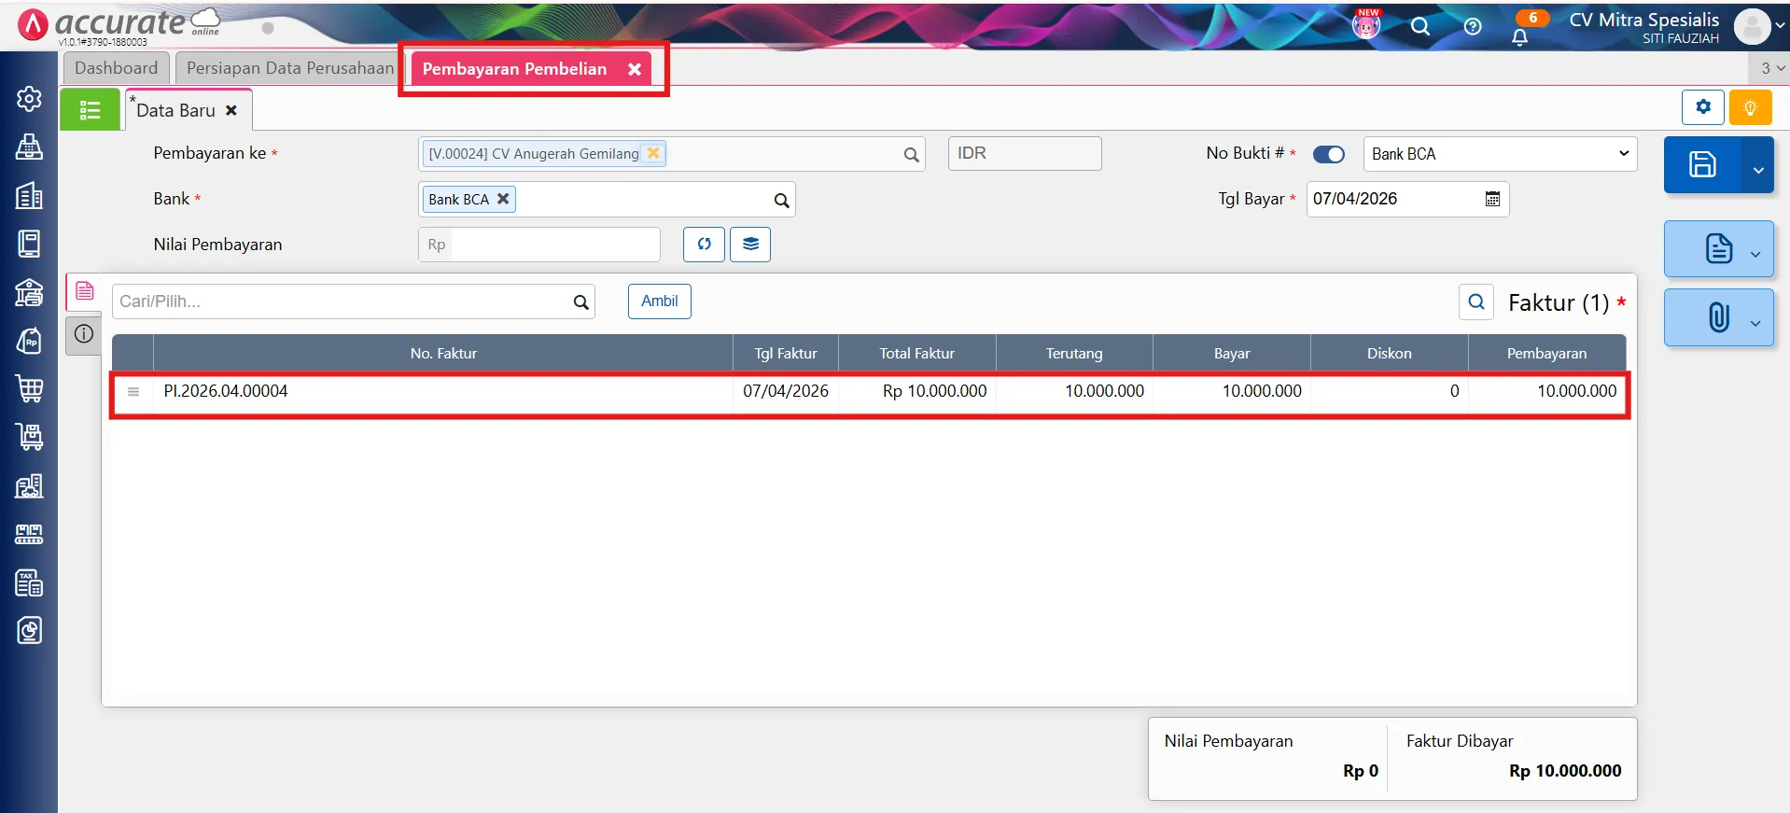This screenshot has width=1790, height=813.
Task: Open the info side tab
Action: point(84,334)
